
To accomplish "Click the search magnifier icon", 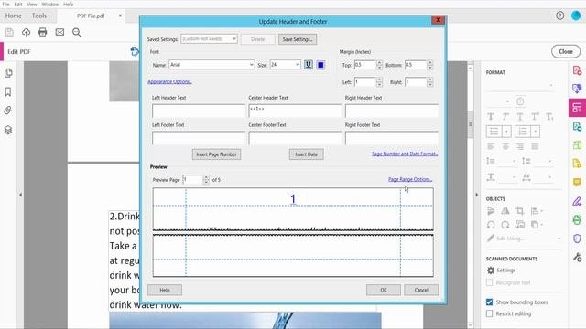I will [x=77, y=33].
